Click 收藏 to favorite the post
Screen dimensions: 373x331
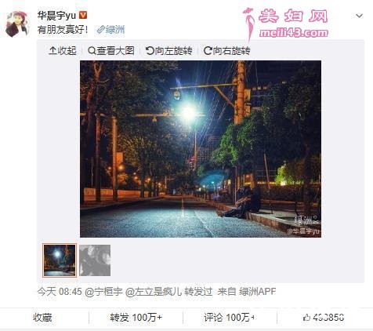[x=42, y=318]
